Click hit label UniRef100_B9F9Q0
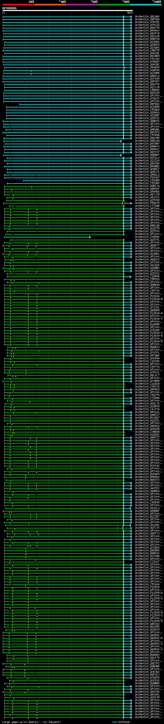This screenshot has height=724, width=164. [x=147, y=104]
